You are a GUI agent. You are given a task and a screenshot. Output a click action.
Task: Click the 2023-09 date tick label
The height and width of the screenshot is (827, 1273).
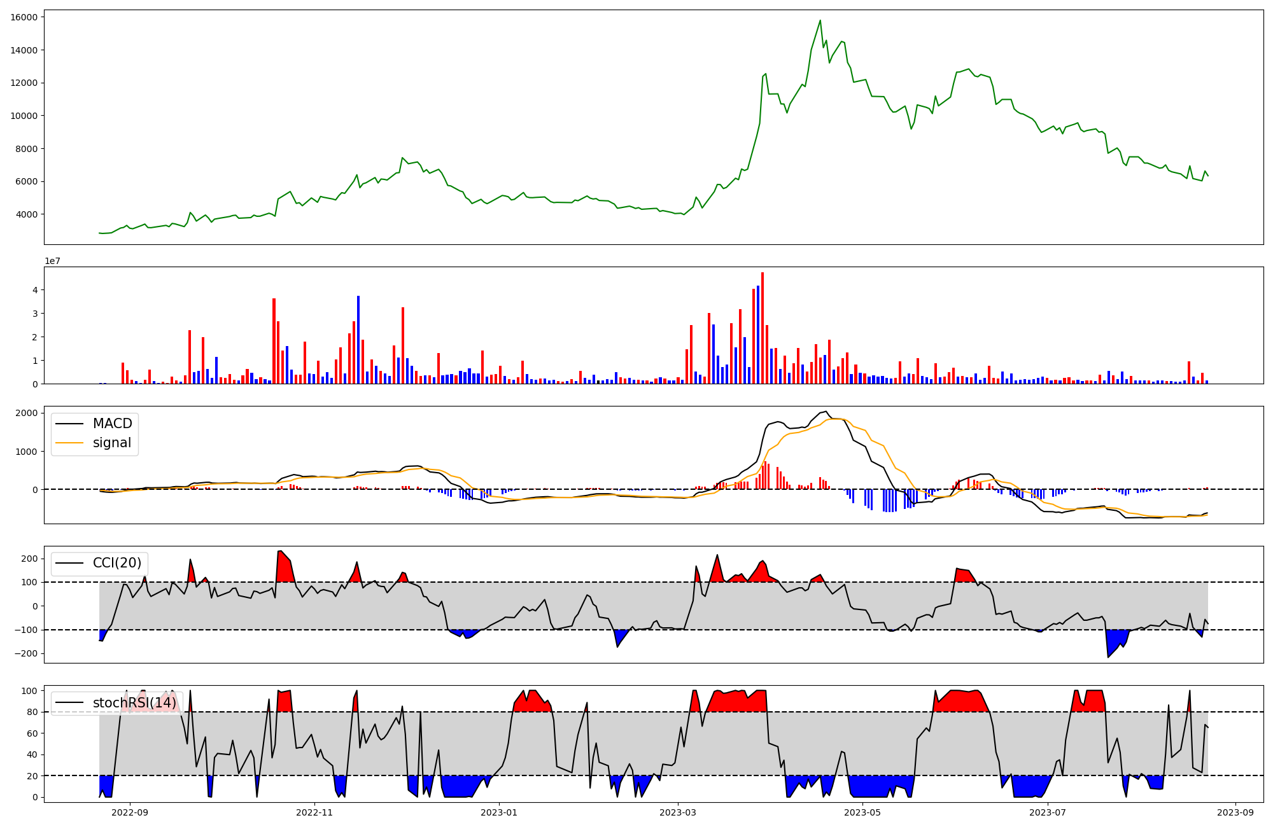(x=1235, y=812)
